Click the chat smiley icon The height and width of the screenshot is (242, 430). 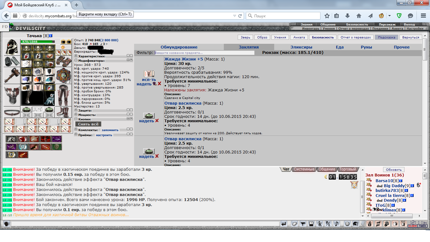click(347, 224)
